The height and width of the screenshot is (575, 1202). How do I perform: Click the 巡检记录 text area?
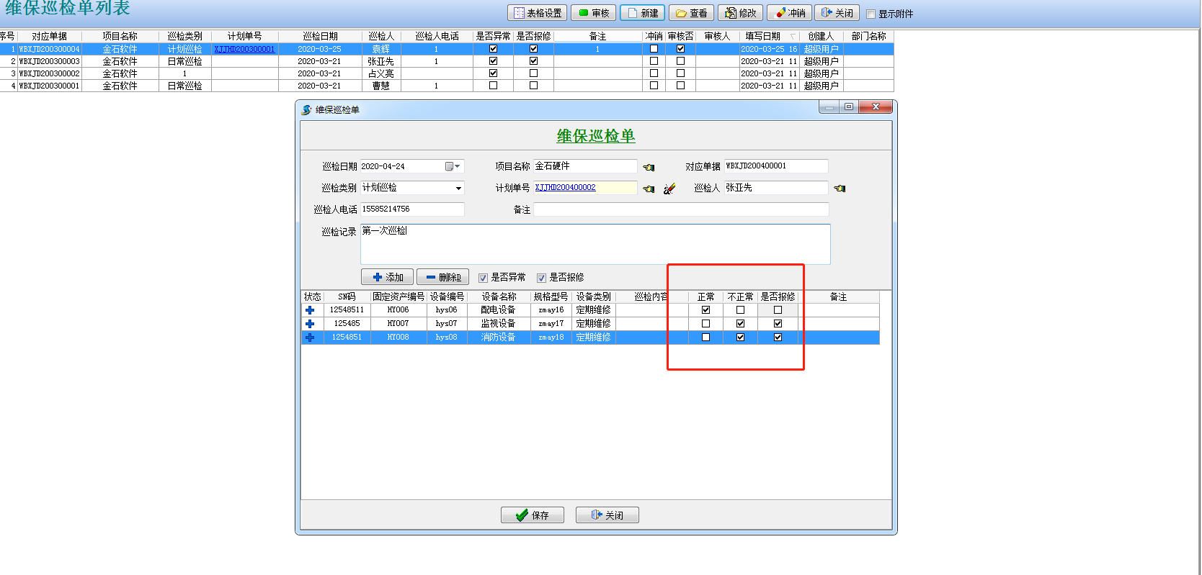pyautogui.click(x=595, y=244)
